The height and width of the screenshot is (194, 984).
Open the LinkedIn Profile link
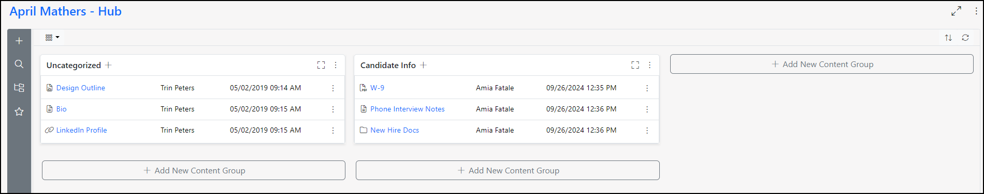[x=82, y=130]
